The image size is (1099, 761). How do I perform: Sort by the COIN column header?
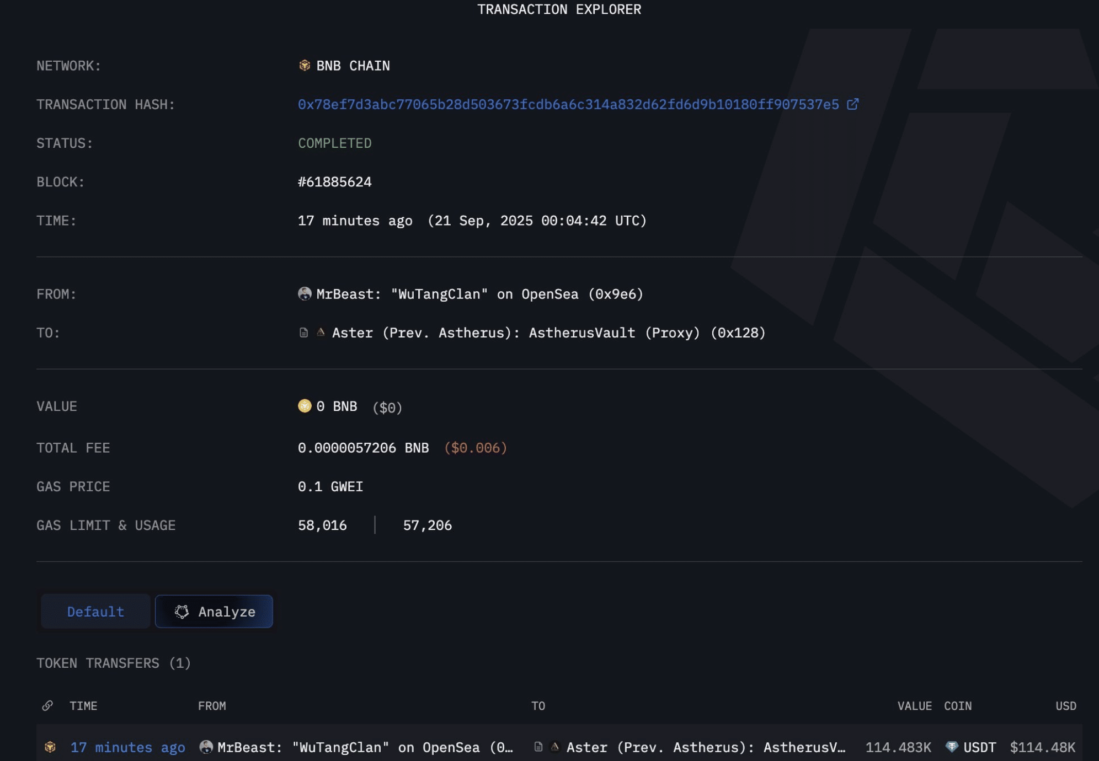[x=958, y=706]
